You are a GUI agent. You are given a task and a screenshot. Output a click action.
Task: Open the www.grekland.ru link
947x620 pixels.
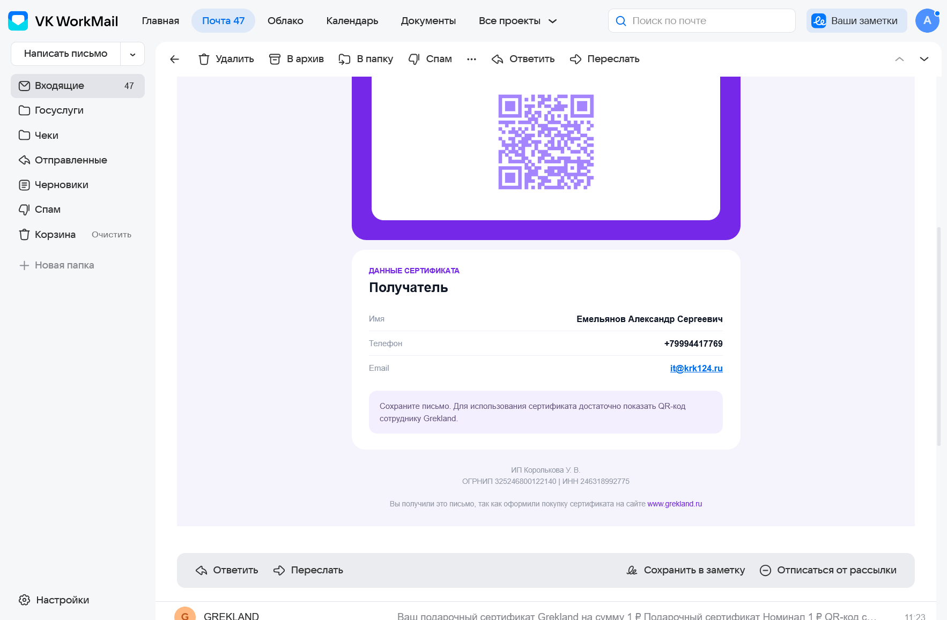tap(675, 504)
